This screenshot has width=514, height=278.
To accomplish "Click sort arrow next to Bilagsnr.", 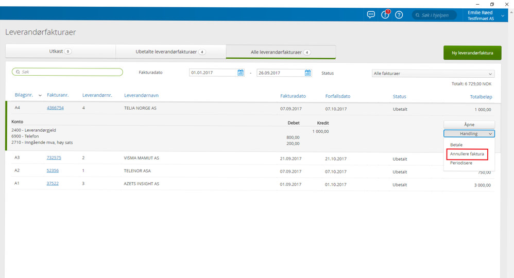I will point(40,95).
